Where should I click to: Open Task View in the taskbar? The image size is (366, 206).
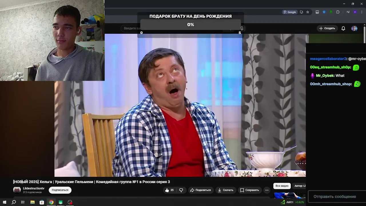(23, 202)
